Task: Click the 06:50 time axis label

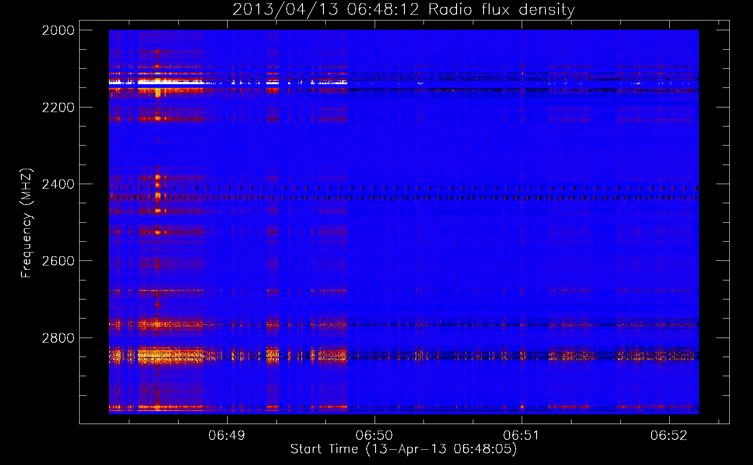Action: (374, 436)
